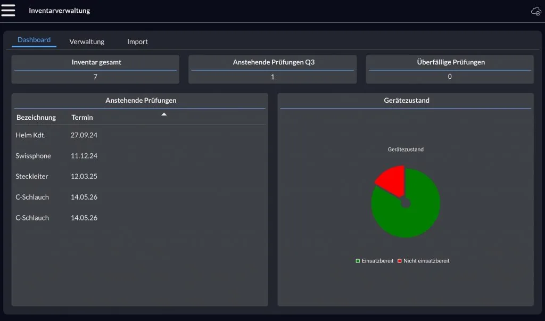
Task: Click the small Gerätezustand title above the pie
Action: click(x=406, y=150)
